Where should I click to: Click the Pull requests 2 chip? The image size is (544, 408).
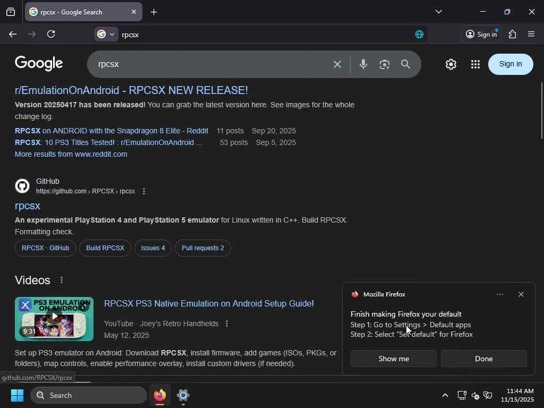tap(203, 248)
